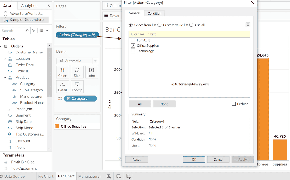Click the Sample - Superstore data source icon
The image size is (290, 180).
[6, 20]
